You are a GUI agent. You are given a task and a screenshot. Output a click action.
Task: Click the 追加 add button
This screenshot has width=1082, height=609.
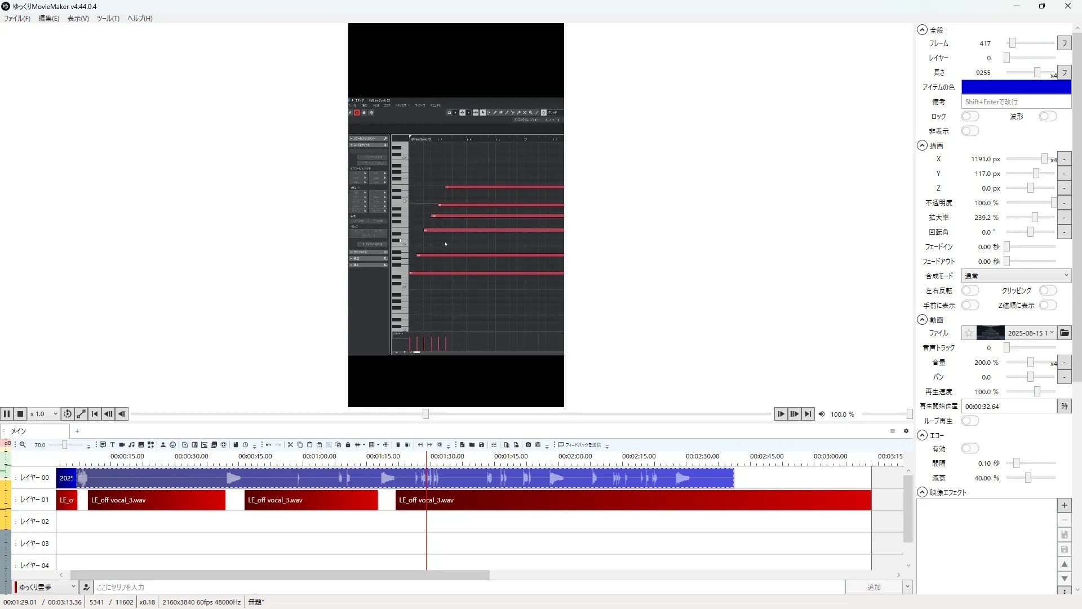click(x=873, y=588)
